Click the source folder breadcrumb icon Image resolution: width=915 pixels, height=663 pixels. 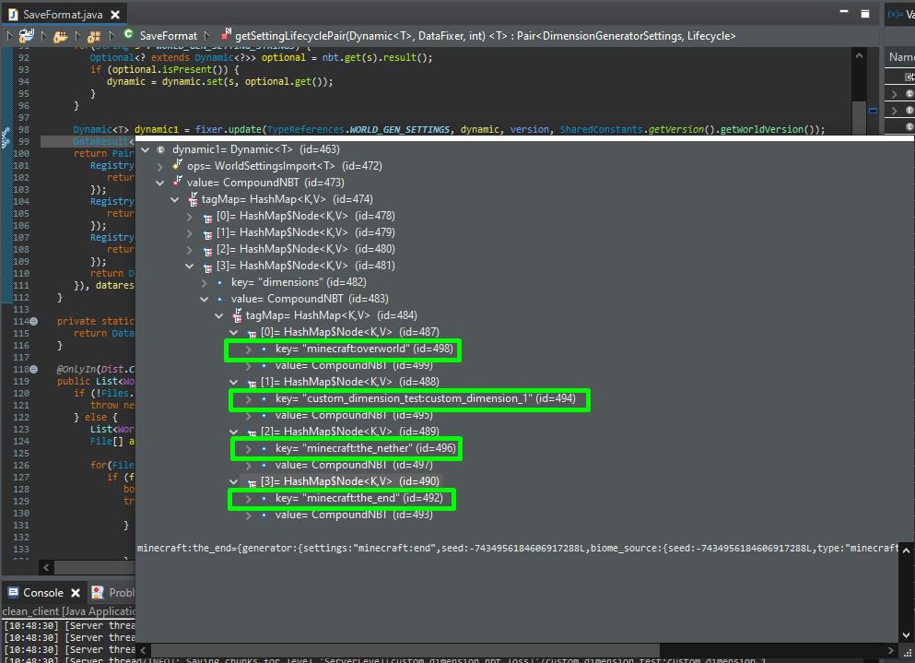point(60,35)
